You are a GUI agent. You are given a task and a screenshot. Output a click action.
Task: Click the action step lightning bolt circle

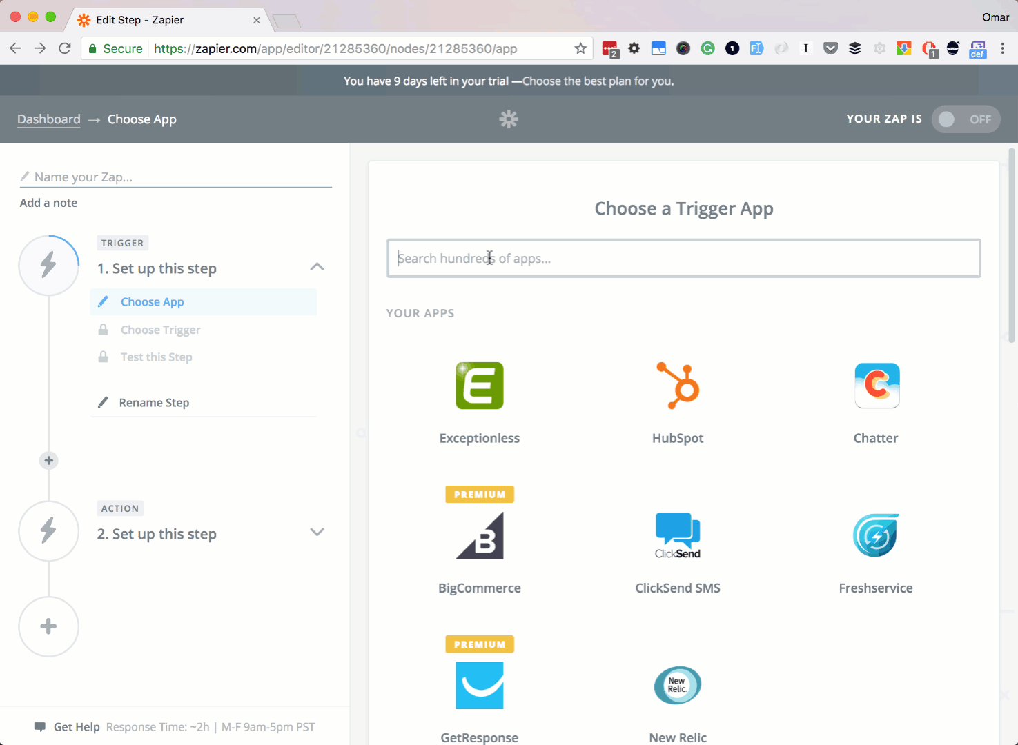[48, 530]
